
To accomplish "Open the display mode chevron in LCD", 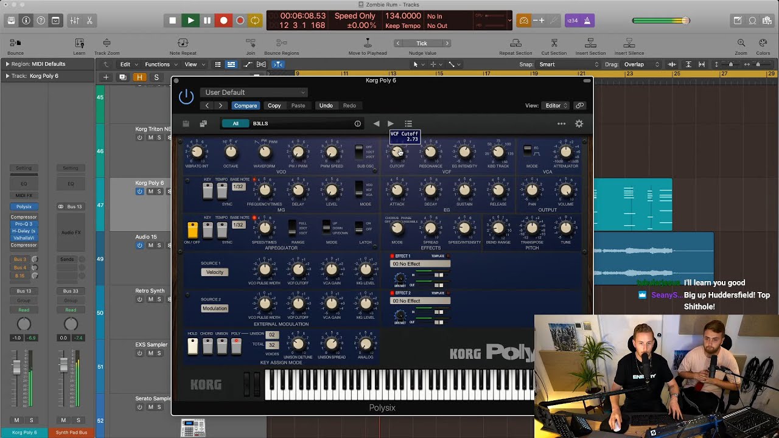I will [509, 20].
